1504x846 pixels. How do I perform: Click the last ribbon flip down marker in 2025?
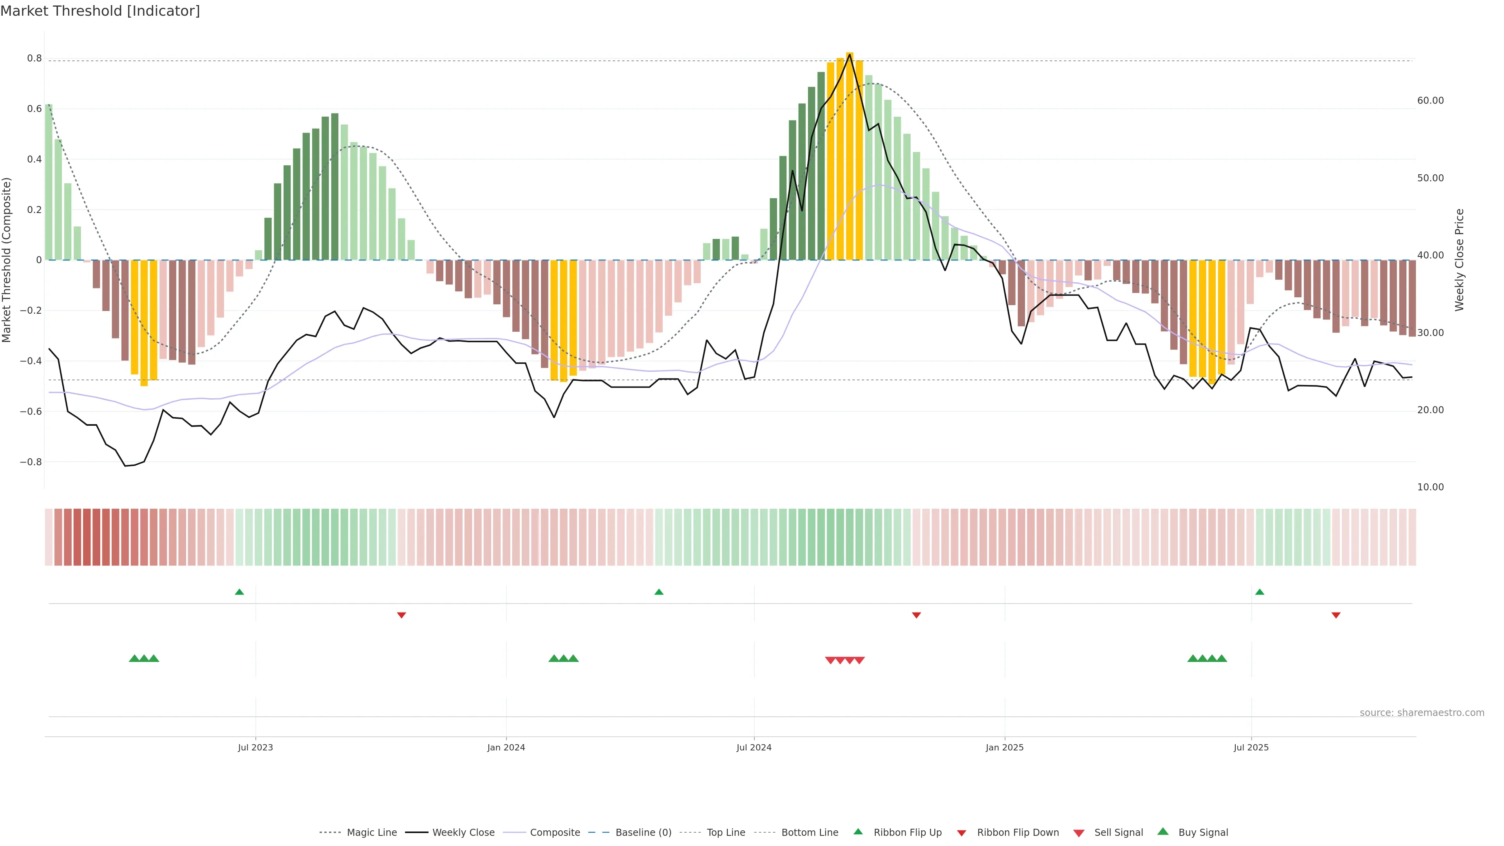pos(1336,615)
